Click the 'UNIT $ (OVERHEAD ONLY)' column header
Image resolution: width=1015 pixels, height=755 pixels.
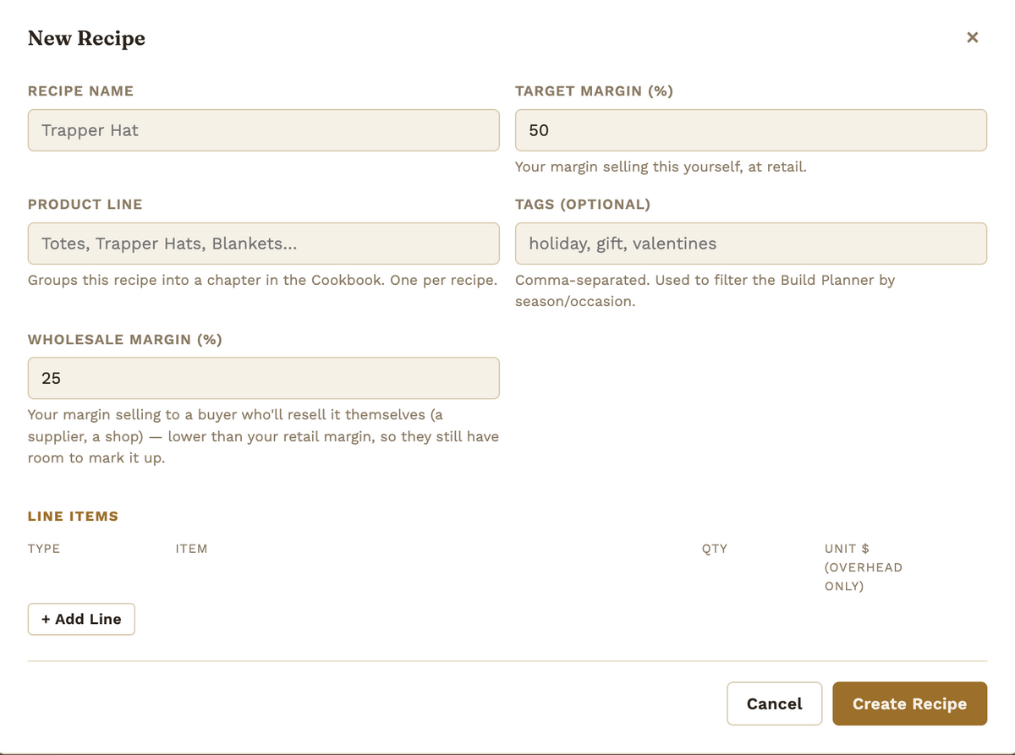pyautogui.click(x=864, y=567)
